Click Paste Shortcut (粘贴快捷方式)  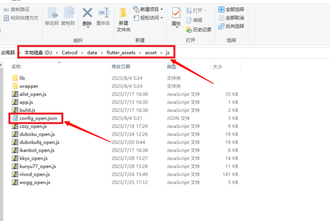(21, 18)
